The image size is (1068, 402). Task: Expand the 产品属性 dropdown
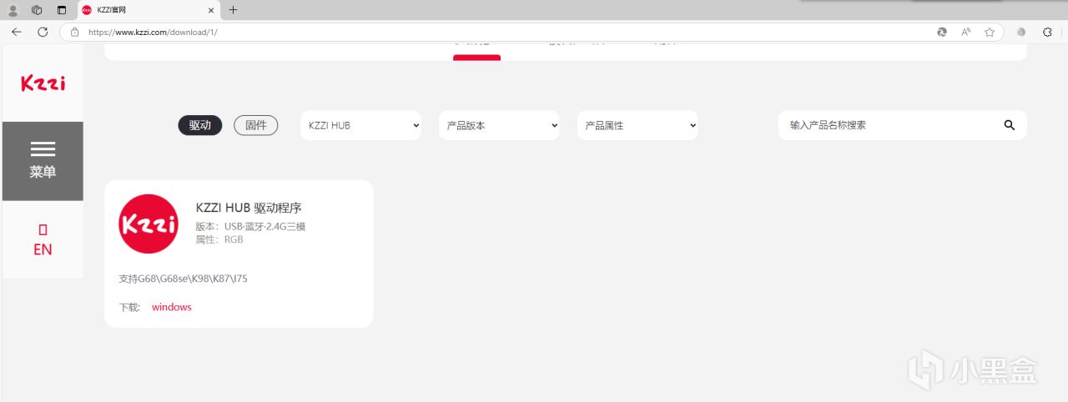[x=637, y=125]
